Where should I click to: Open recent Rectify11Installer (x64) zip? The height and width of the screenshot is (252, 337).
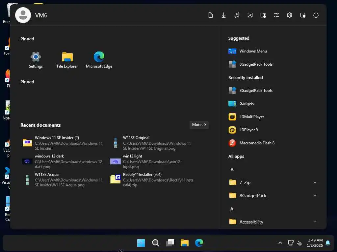click(x=151, y=180)
